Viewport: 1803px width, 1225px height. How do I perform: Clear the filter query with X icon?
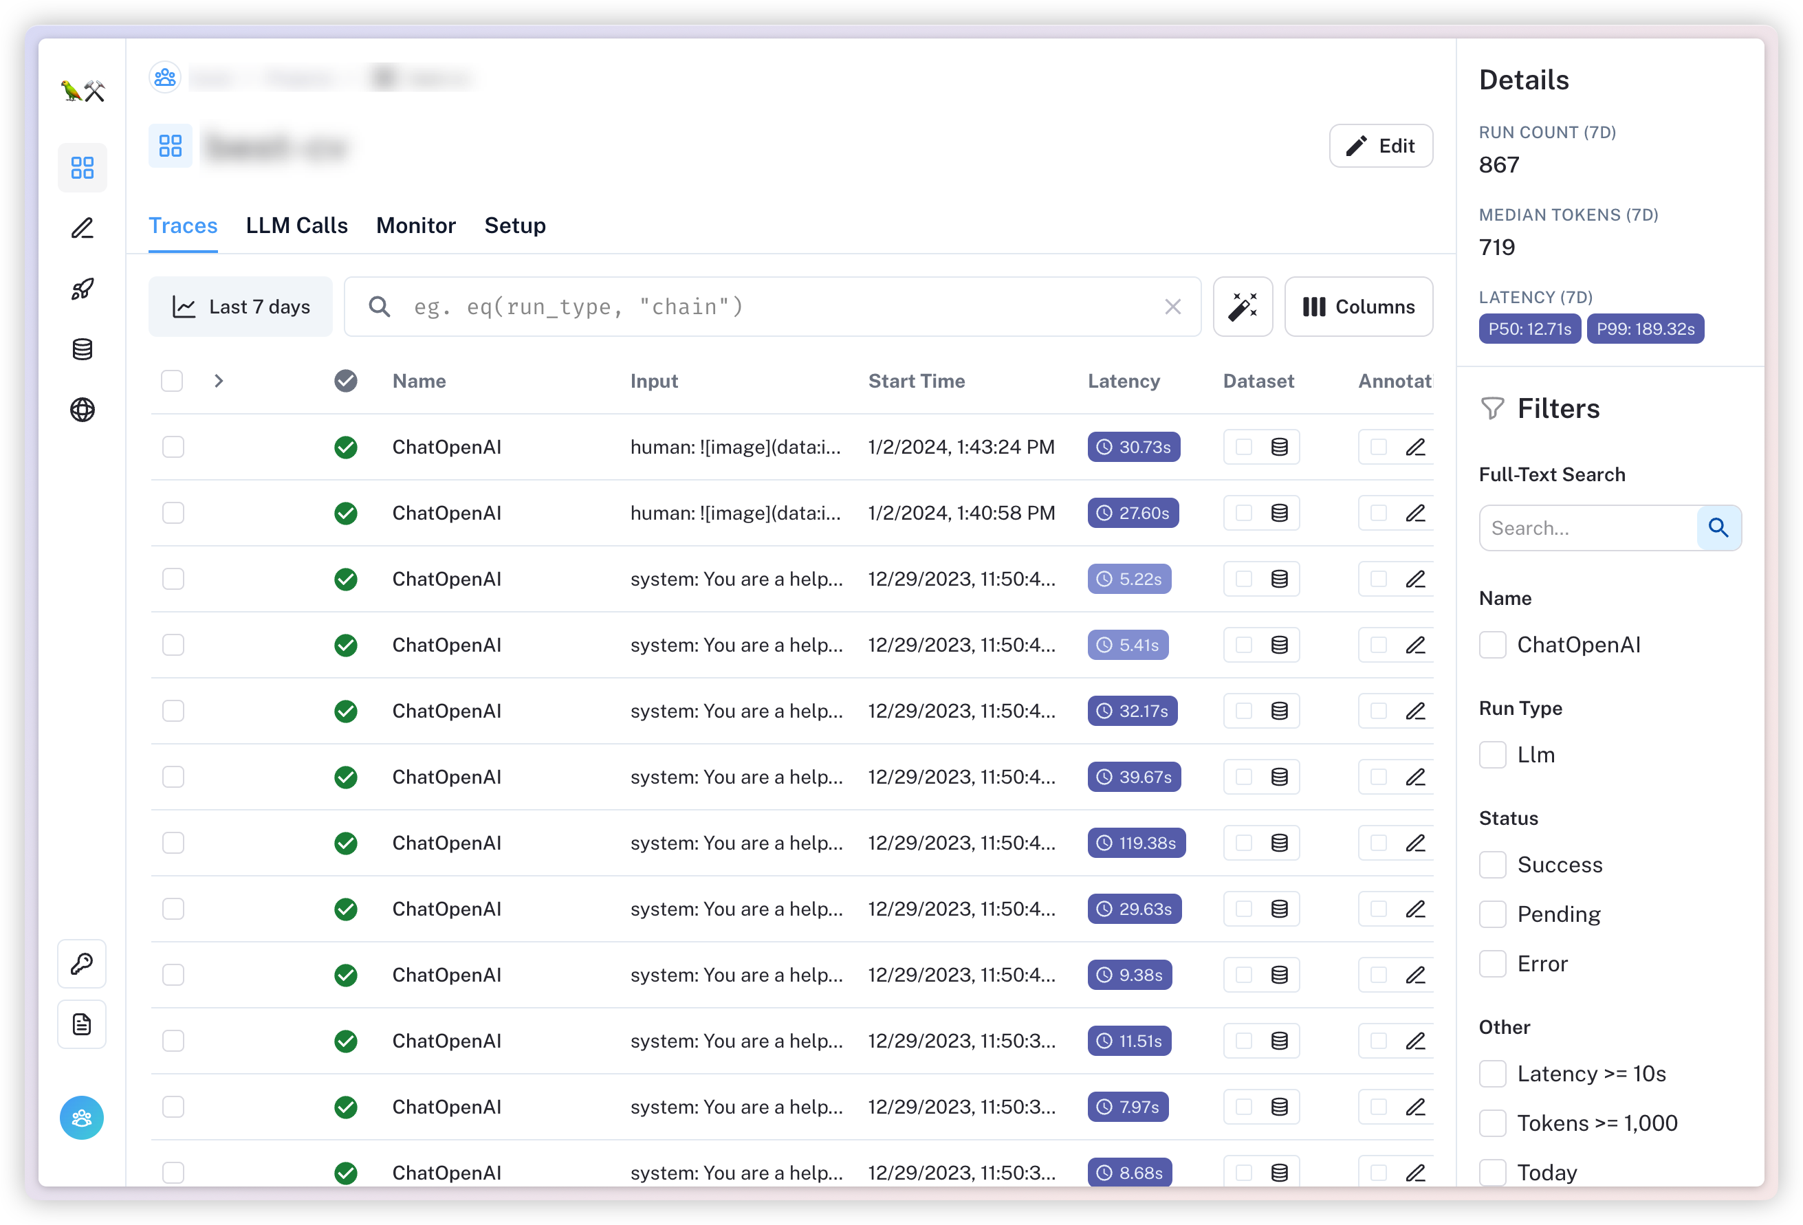[1172, 307]
